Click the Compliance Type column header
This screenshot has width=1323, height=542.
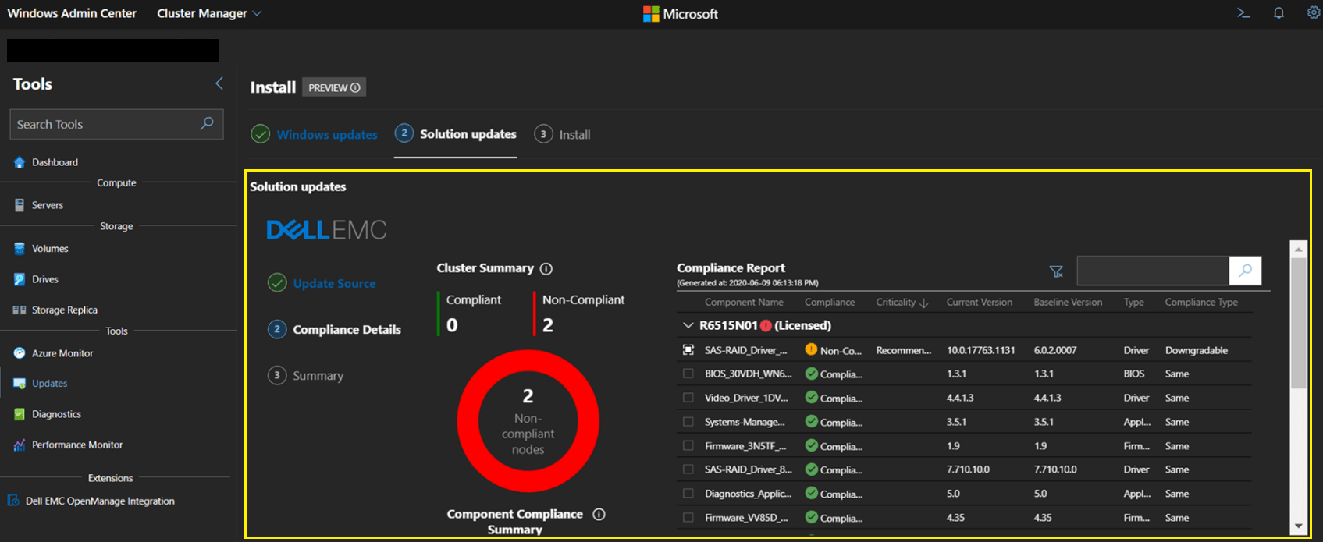1201,303
